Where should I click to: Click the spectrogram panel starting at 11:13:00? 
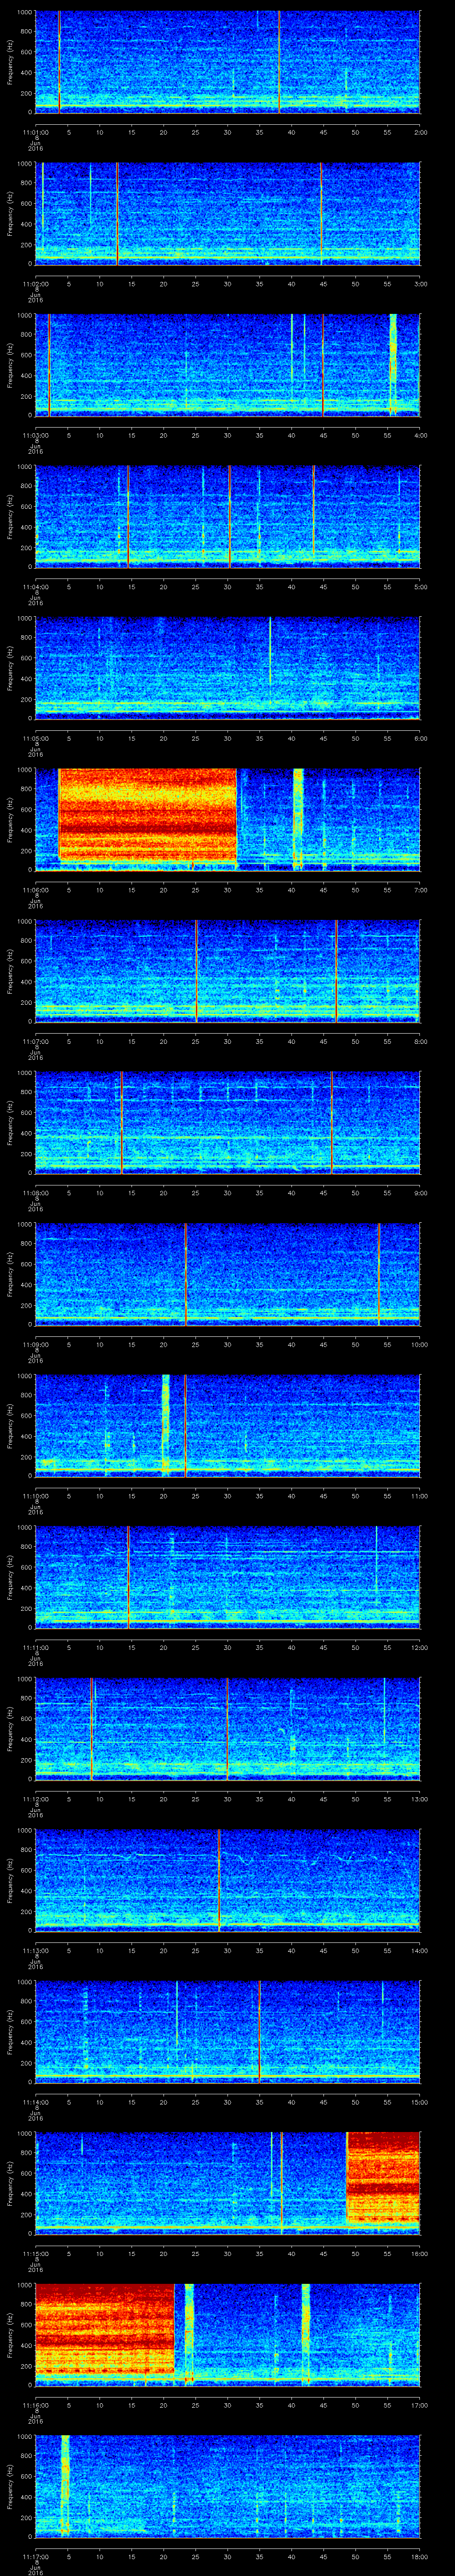click(x=228, y=1880)
